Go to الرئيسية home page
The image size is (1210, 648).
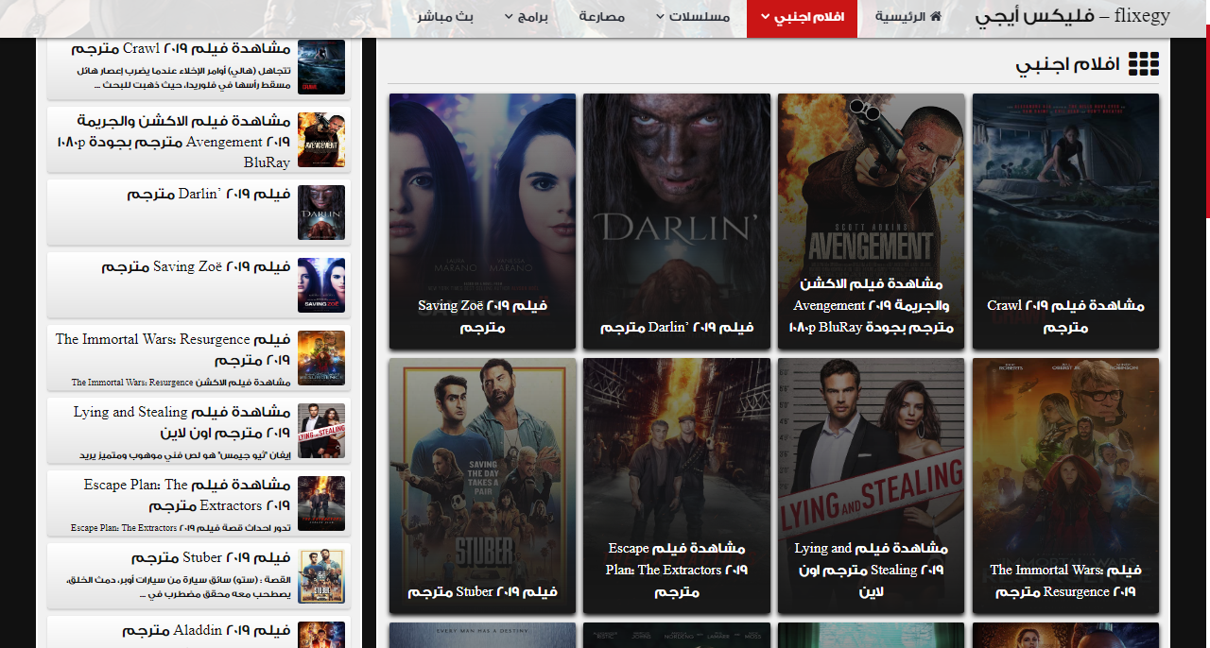pos(907,17)
